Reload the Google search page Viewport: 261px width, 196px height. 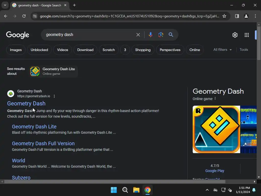coord(24,16)
